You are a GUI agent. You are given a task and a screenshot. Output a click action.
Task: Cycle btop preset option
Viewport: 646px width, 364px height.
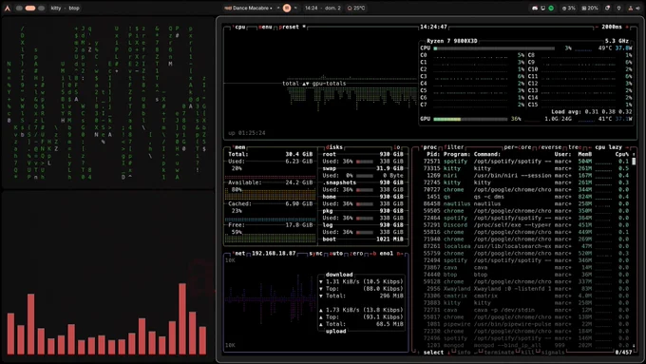[x=292, y=27]
